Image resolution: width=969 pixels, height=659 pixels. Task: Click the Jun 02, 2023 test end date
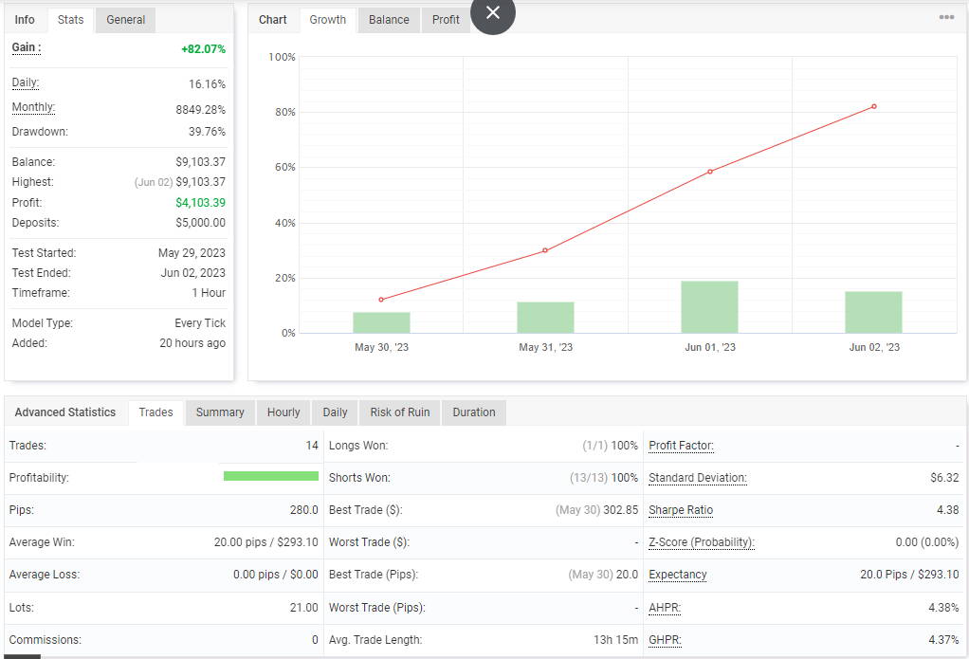click(x=193, y=273)
